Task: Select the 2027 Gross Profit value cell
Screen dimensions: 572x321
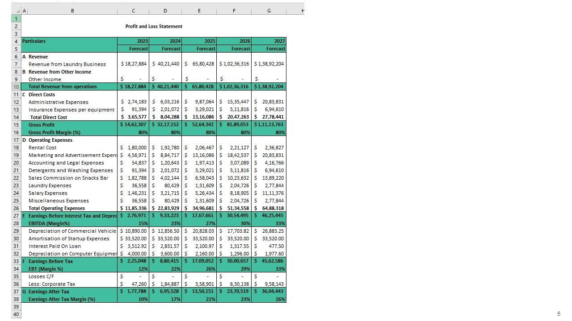Action: point(269,125)
